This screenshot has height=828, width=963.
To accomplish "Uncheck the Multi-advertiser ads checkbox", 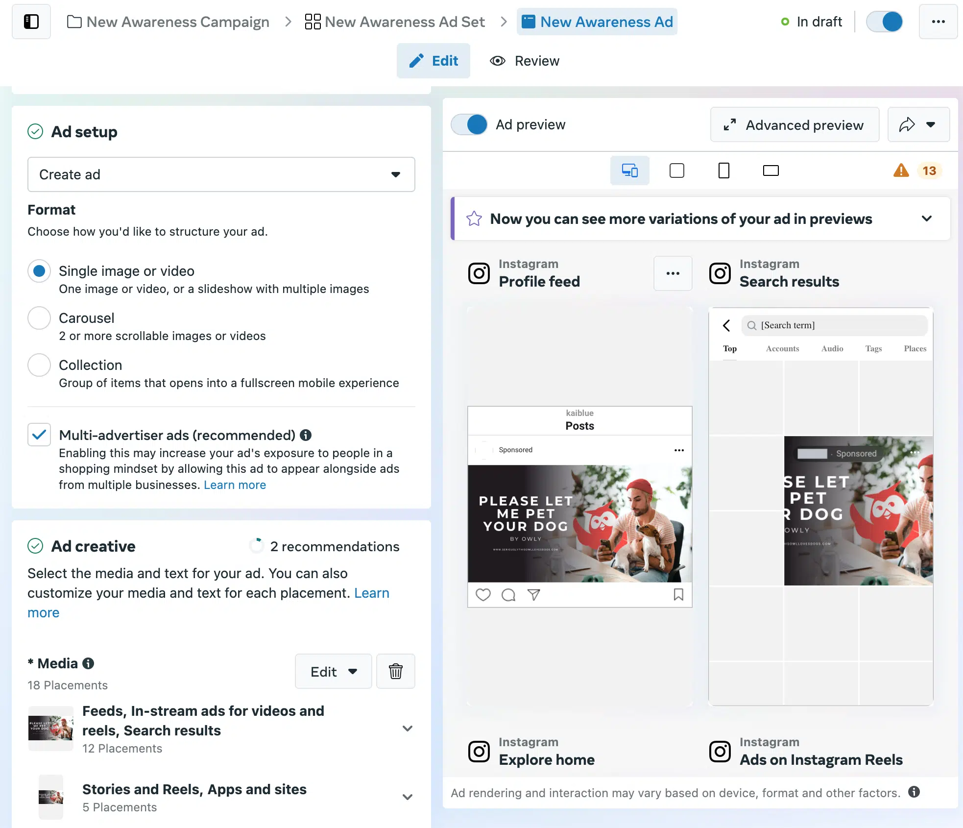I will tap(39, 435).
